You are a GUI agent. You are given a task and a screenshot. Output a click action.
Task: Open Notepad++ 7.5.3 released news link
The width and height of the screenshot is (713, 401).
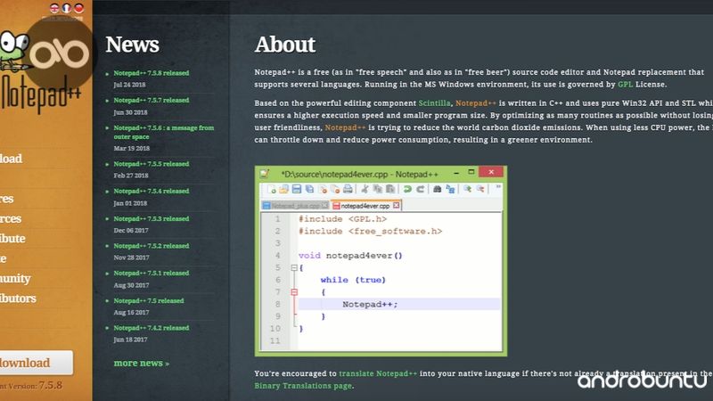point(151,218)
